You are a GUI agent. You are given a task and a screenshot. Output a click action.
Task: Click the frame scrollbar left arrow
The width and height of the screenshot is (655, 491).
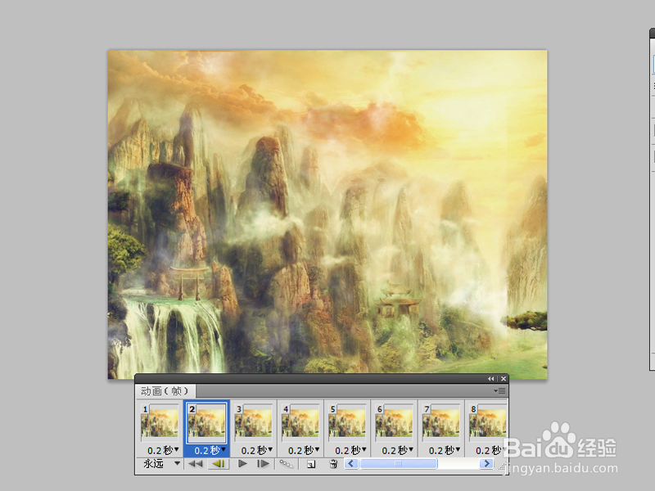[351, 463]
